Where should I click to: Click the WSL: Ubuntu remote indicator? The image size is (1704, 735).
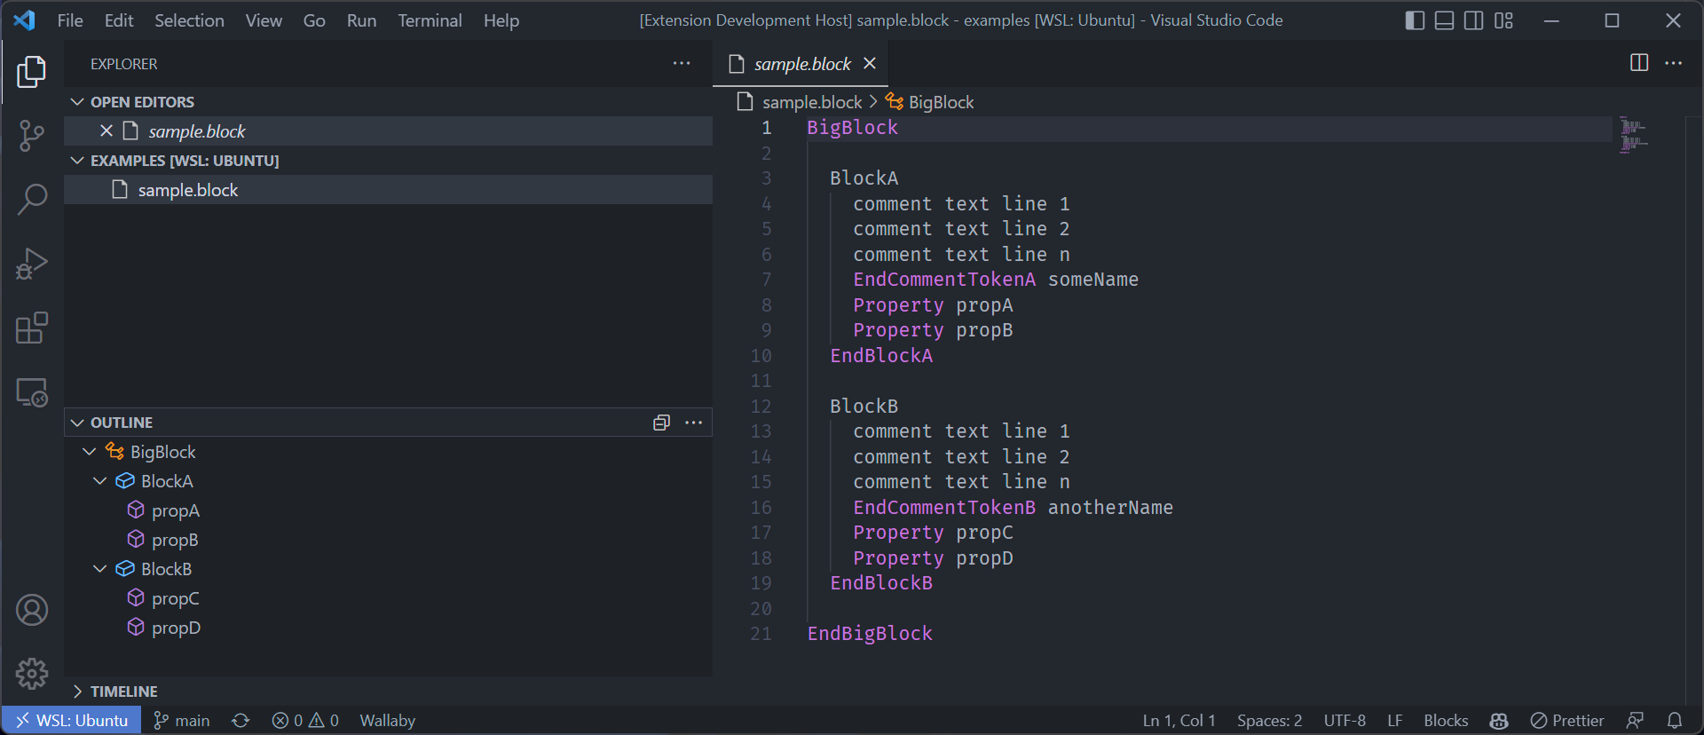72,721
